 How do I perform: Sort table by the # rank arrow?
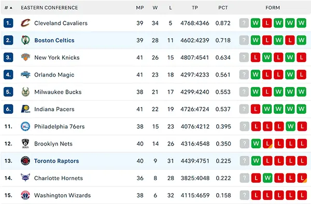[11, 8]
